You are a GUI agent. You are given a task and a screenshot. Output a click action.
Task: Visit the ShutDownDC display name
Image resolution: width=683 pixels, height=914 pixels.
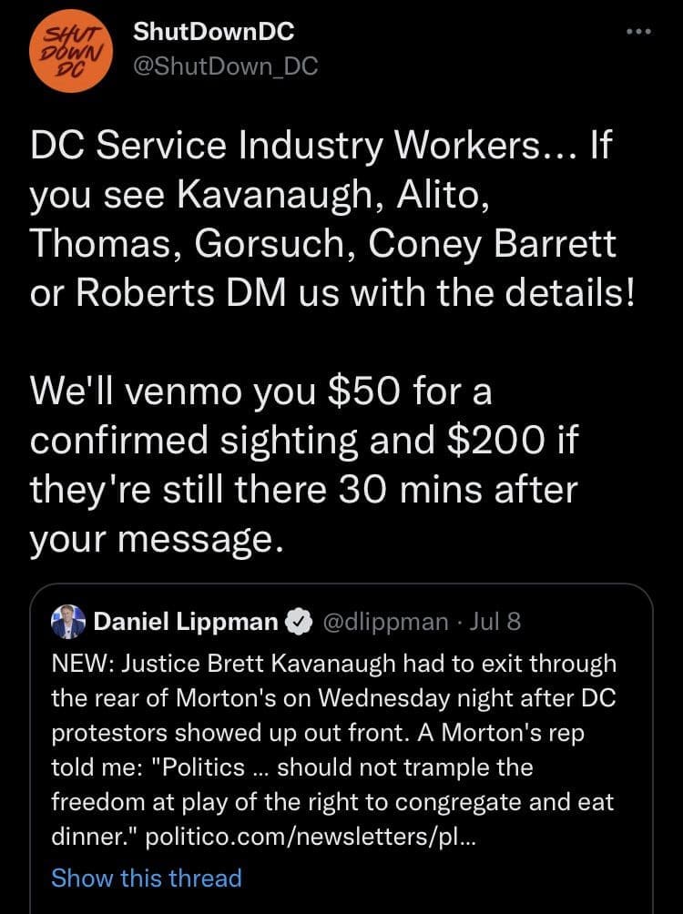click(213, 32)
